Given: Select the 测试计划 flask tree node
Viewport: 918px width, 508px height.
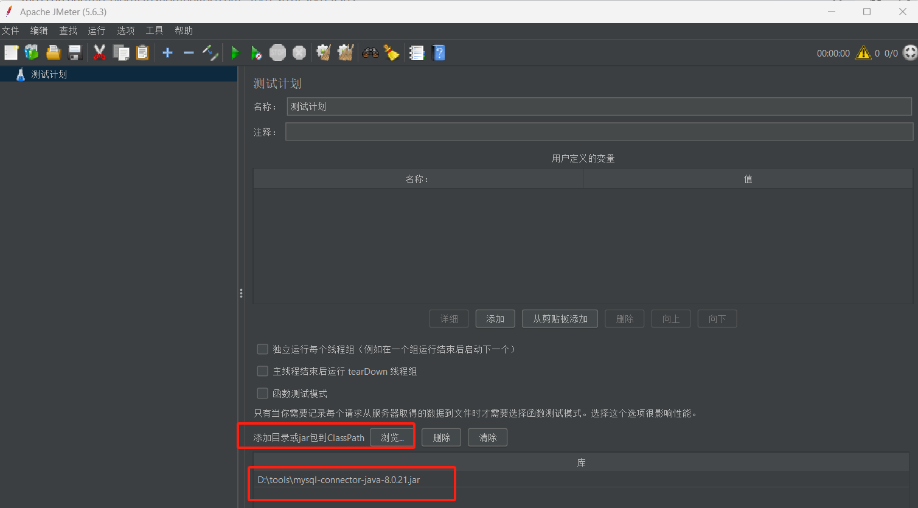Looking at the screenshot, I should click(42, 74).
